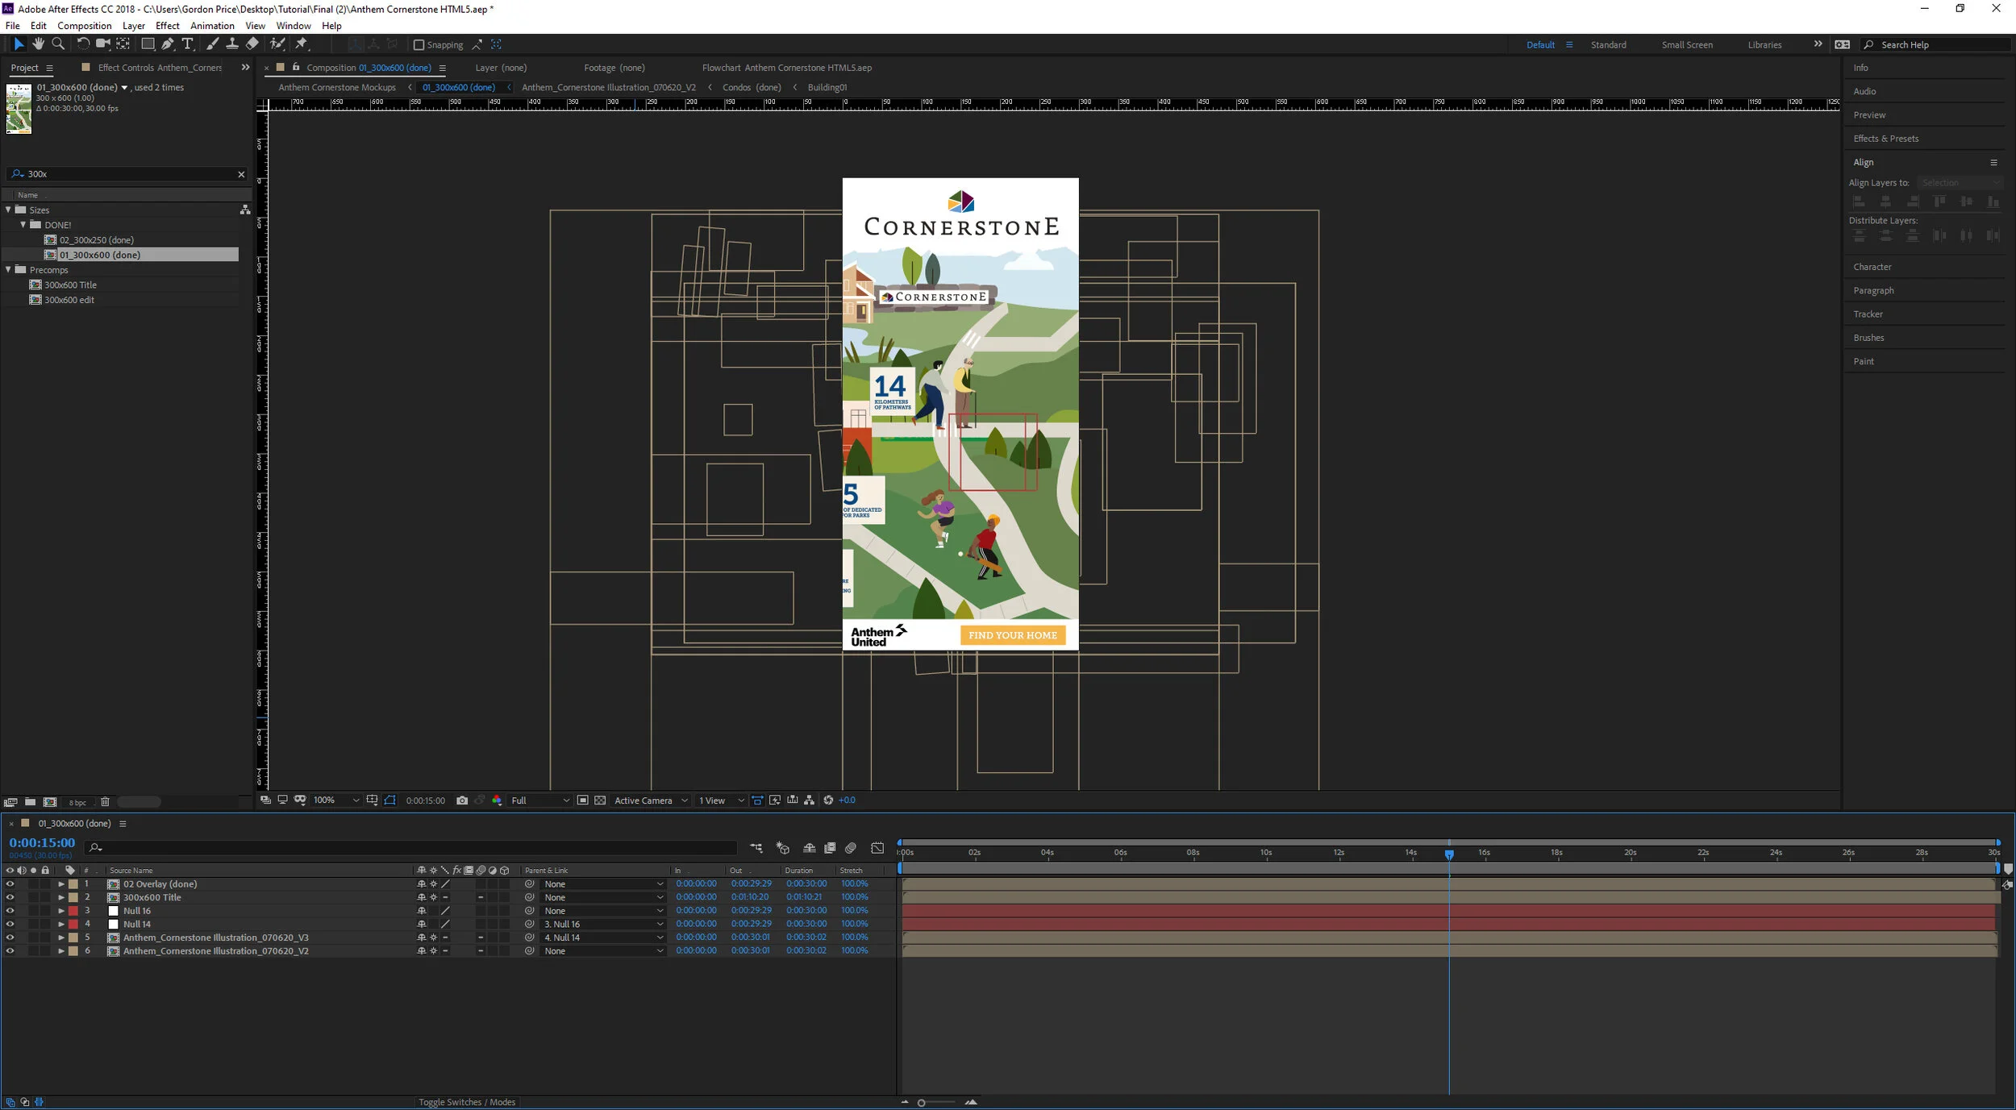Image resolution: width=2016 pixels, height=1110 pixels.
Task: Select the Hand tool
Action: (x=39, y=44)
